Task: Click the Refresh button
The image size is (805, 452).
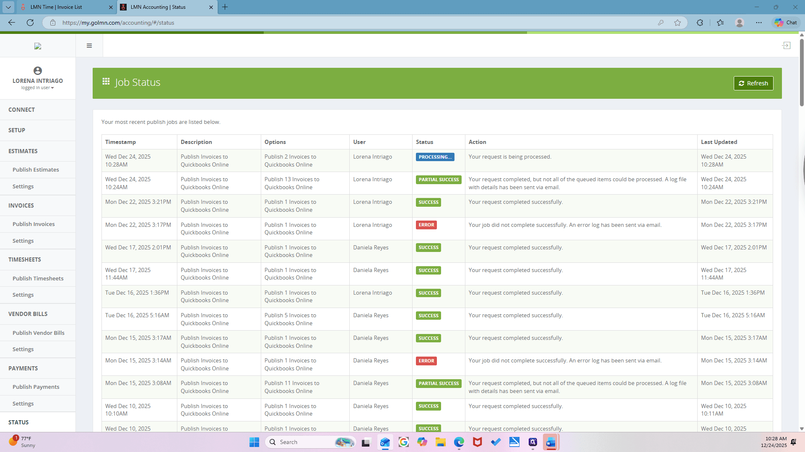Action: (753, 83)
